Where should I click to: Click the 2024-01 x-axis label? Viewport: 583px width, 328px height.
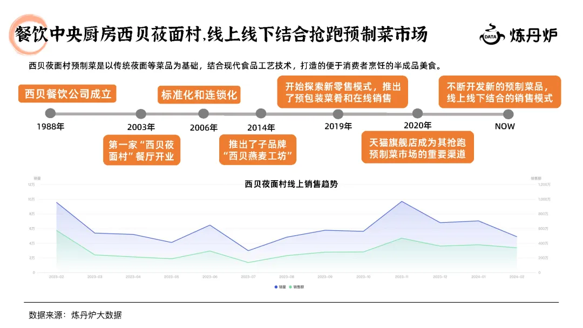[x=478, y=277]
